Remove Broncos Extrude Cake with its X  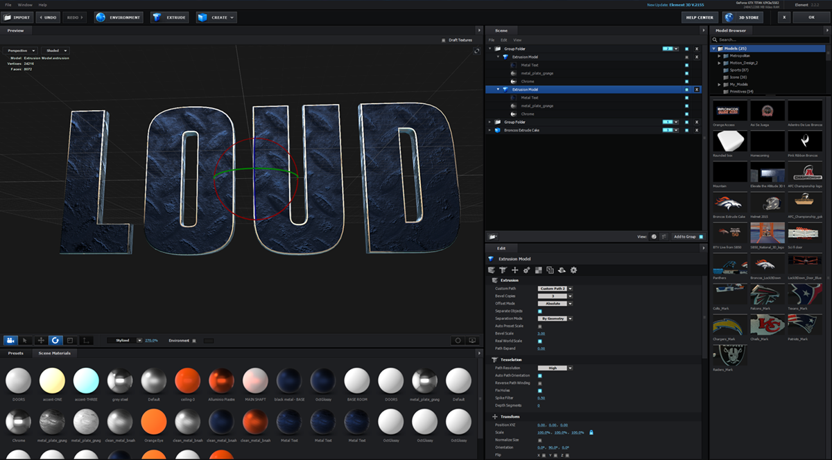697,130
